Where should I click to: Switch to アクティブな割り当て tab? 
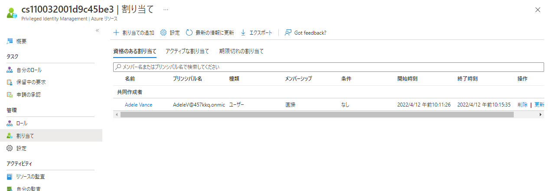point(187,51)
